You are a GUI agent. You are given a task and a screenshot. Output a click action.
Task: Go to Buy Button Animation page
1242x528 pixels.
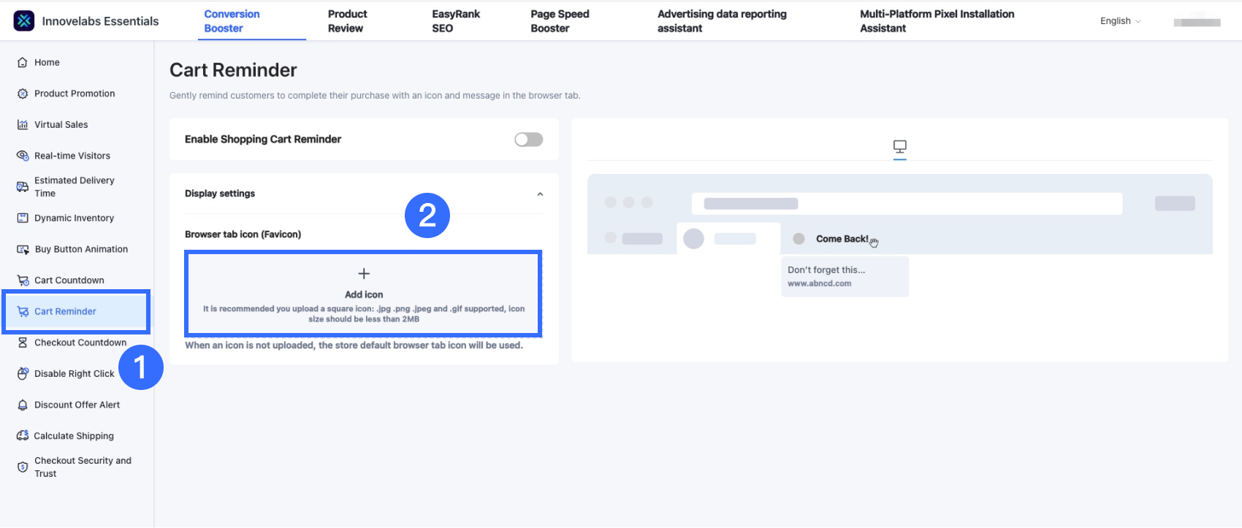pos(81,249)
